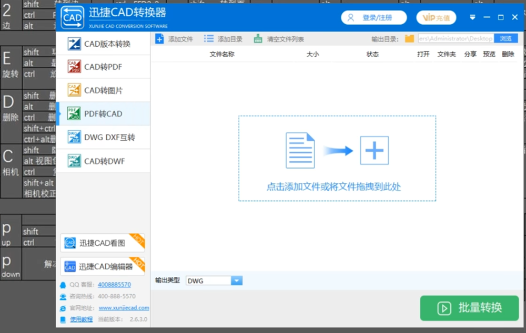Click the 预览 column header

[x=489, y=54]
